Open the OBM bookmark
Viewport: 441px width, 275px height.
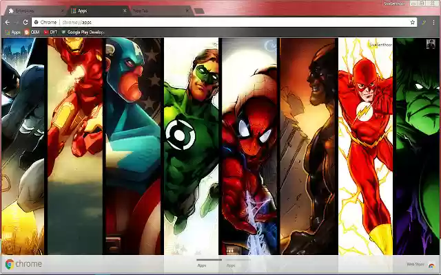[32, 32]
